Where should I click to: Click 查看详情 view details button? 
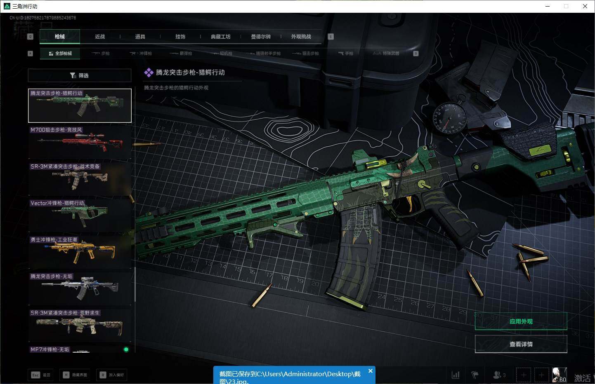pos(521,344)
